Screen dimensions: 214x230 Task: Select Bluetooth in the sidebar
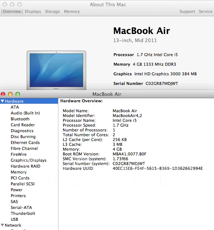pyautogui.click(x=20, y=119)
